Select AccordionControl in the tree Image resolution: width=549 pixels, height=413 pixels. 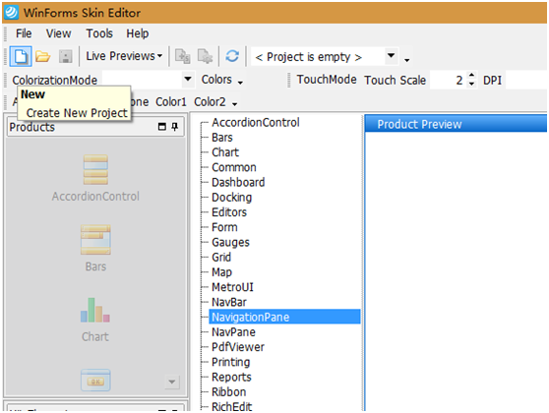coord(255,123)
